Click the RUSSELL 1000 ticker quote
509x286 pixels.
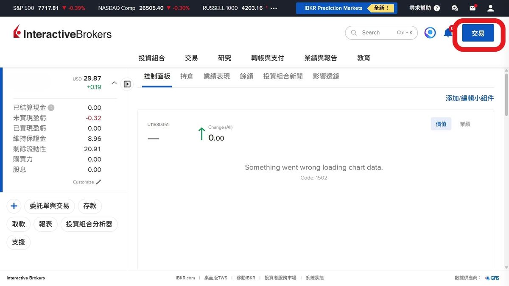[x=235, y=8]
